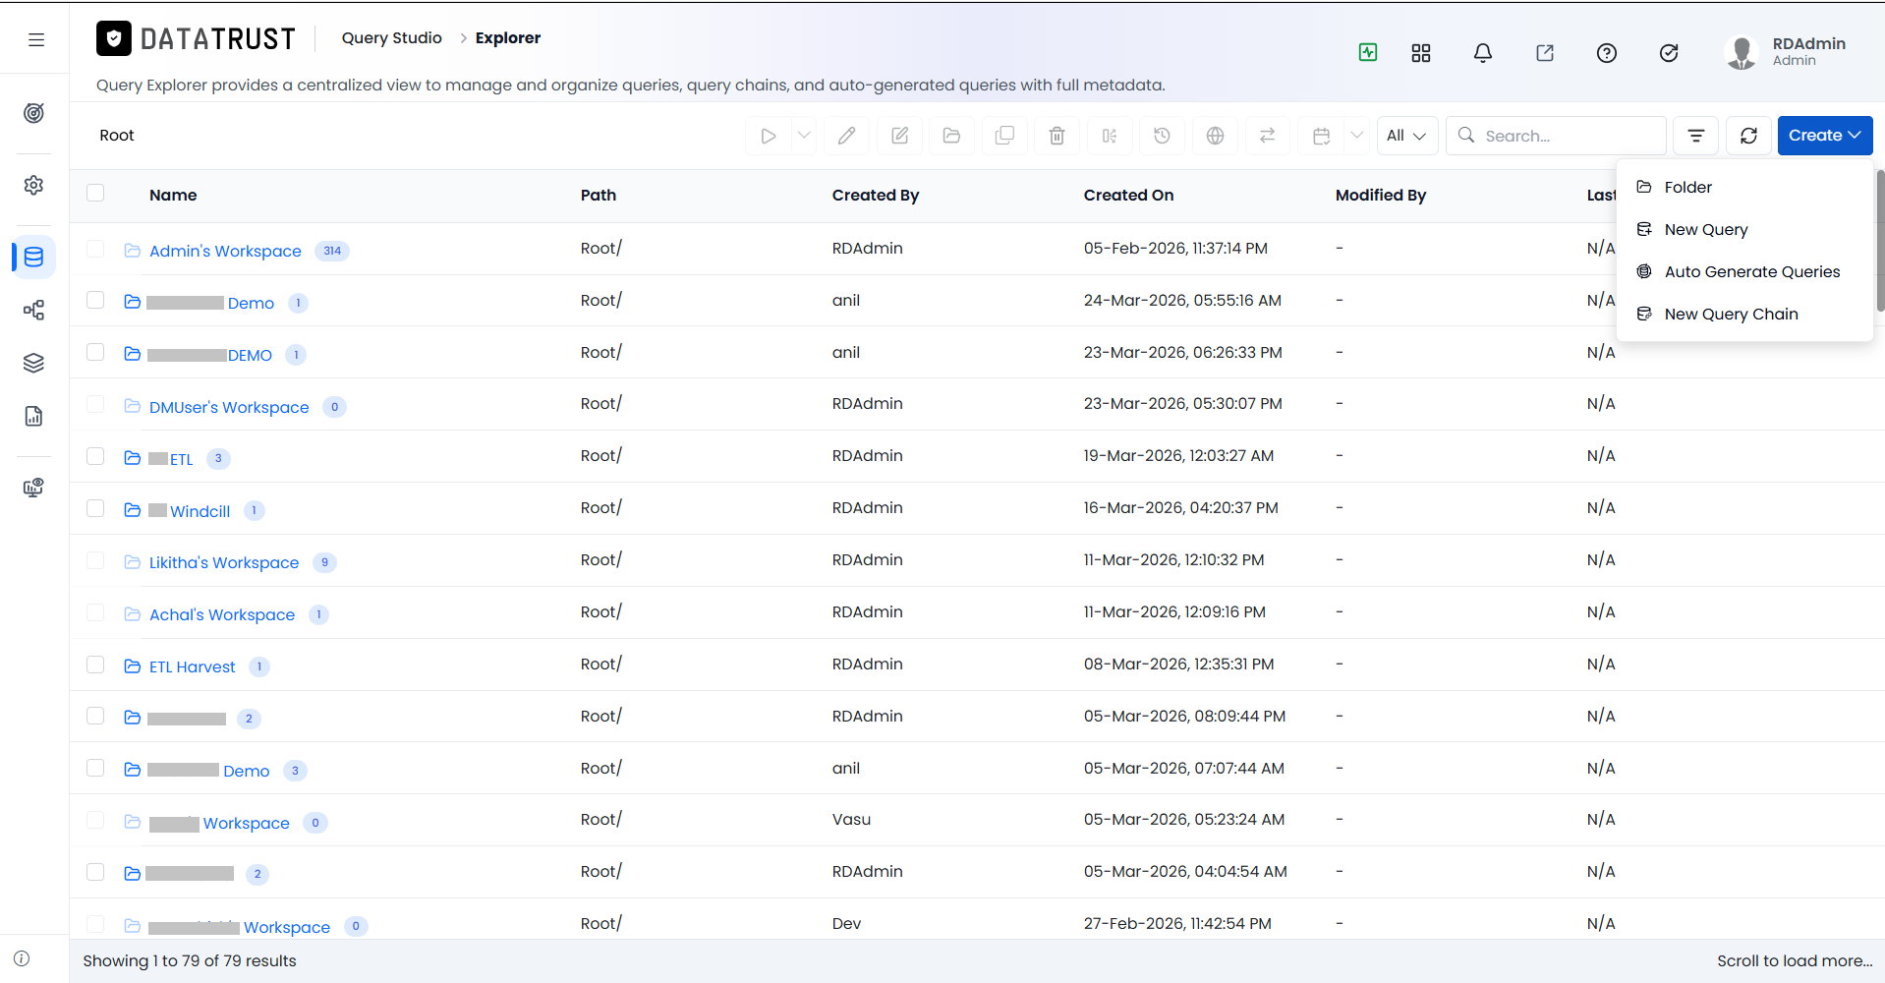Open DMUser's Workspace folder
This screenshot has width=1885, height=983.
[229, 407]
